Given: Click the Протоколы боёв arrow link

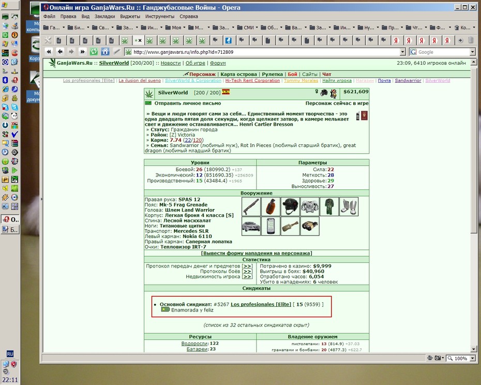Looking at the screenshot, I should pos(247,271).
